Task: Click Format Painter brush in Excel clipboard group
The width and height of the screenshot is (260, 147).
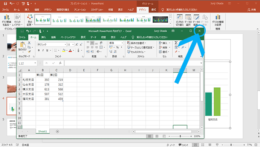Action: coord(29,51)
